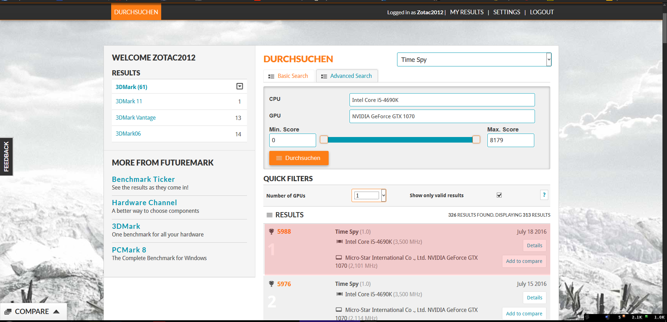The image size is (667, 322).
Task: Click the CPU chip icon in the 5988 result
Action: 339,242
